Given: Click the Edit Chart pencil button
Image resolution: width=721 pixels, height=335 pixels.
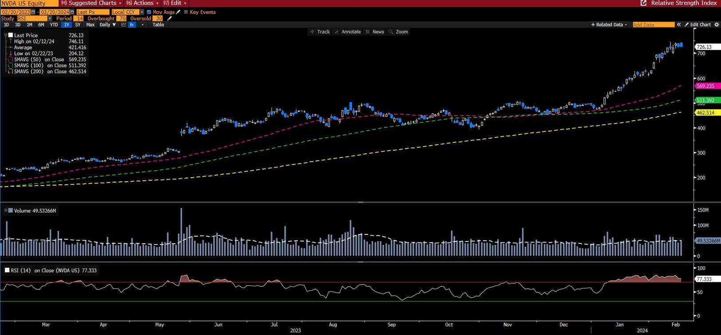Looking at the screenshot, I should coord(698,25).
